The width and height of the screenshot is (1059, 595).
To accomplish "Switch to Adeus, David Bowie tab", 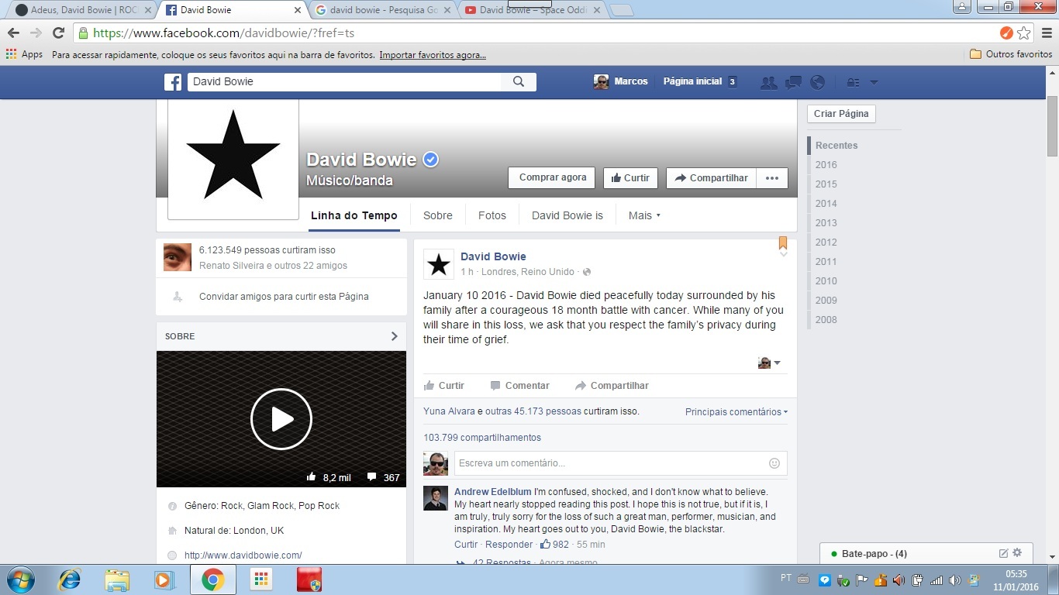I will [83, 10].
